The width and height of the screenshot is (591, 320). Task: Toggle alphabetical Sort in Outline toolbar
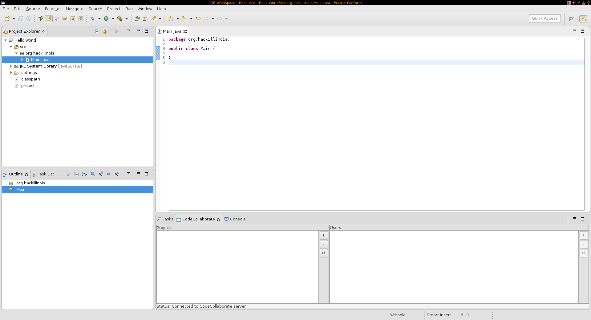click(84, 174)
